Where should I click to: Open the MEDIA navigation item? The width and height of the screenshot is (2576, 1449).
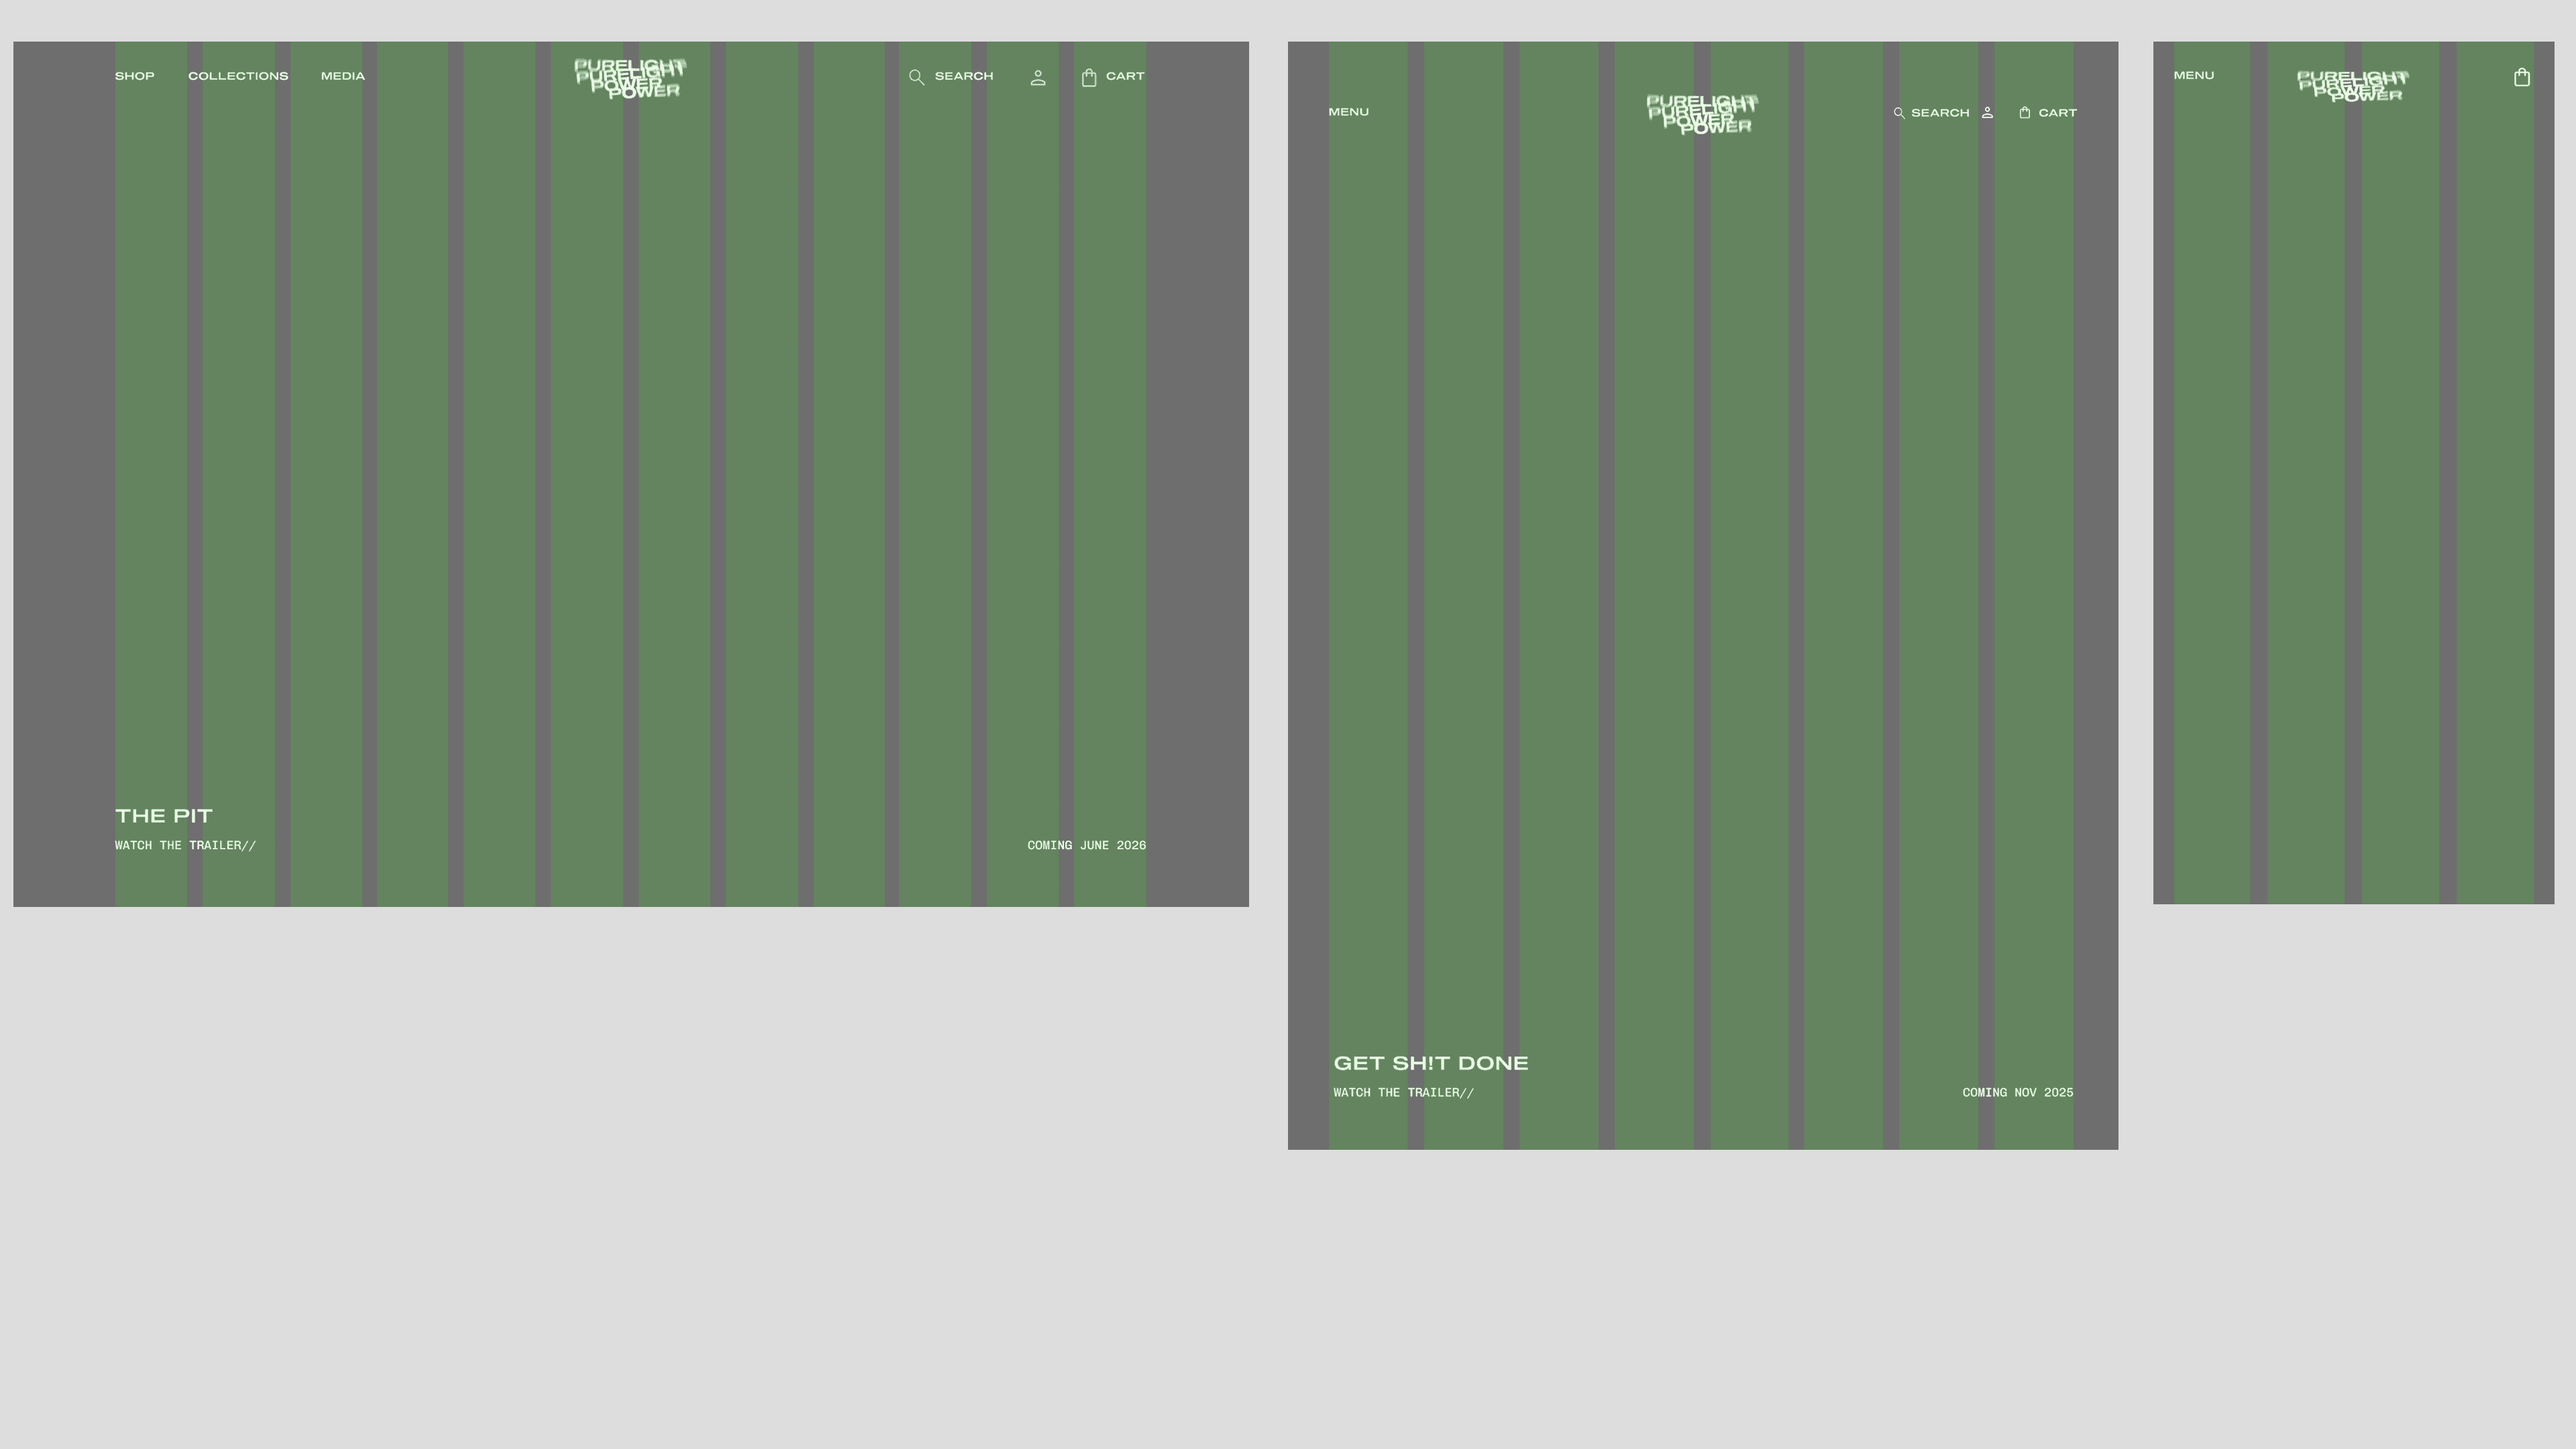pos(342,76)
